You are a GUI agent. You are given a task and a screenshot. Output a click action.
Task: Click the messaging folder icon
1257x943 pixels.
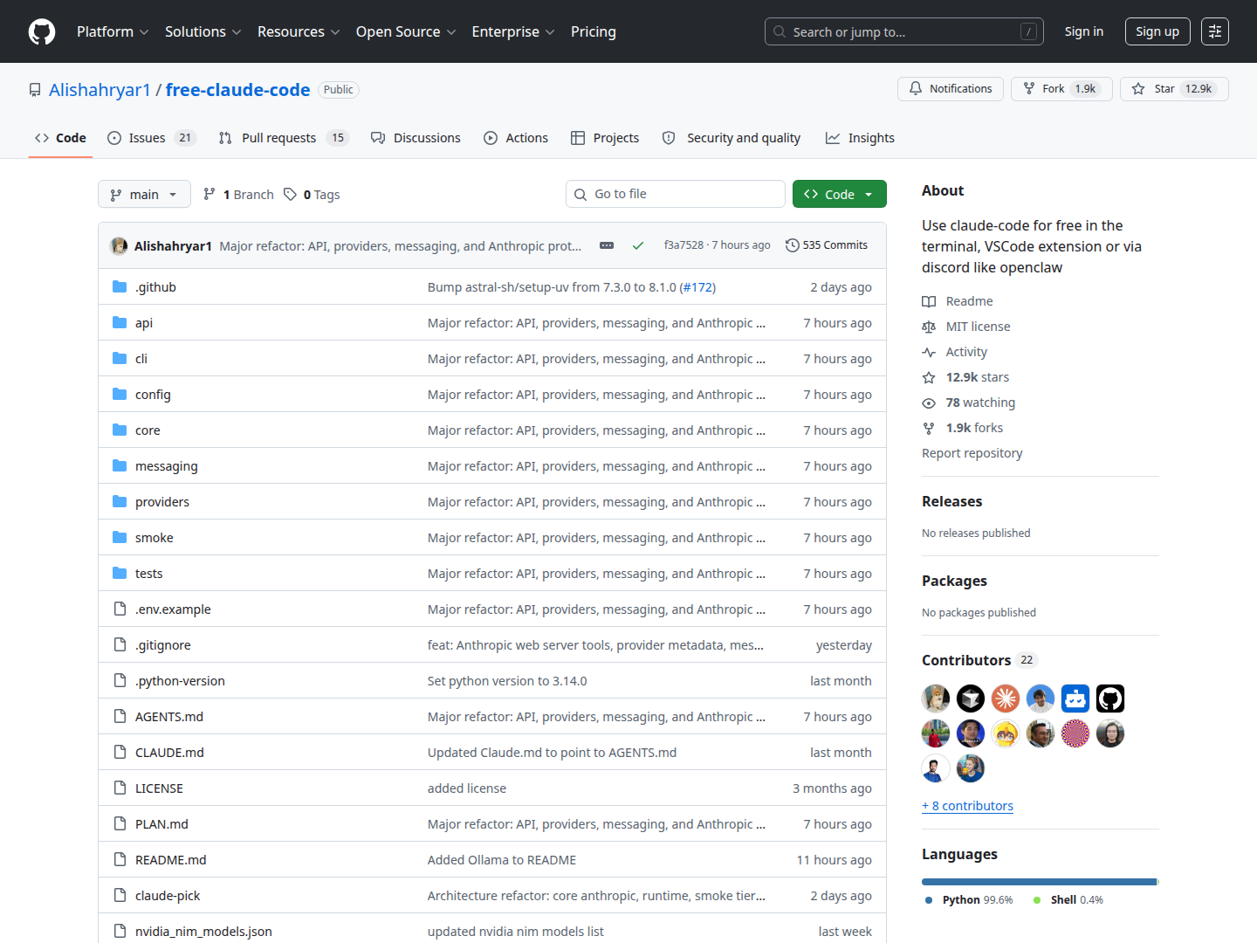coord(120,466)
